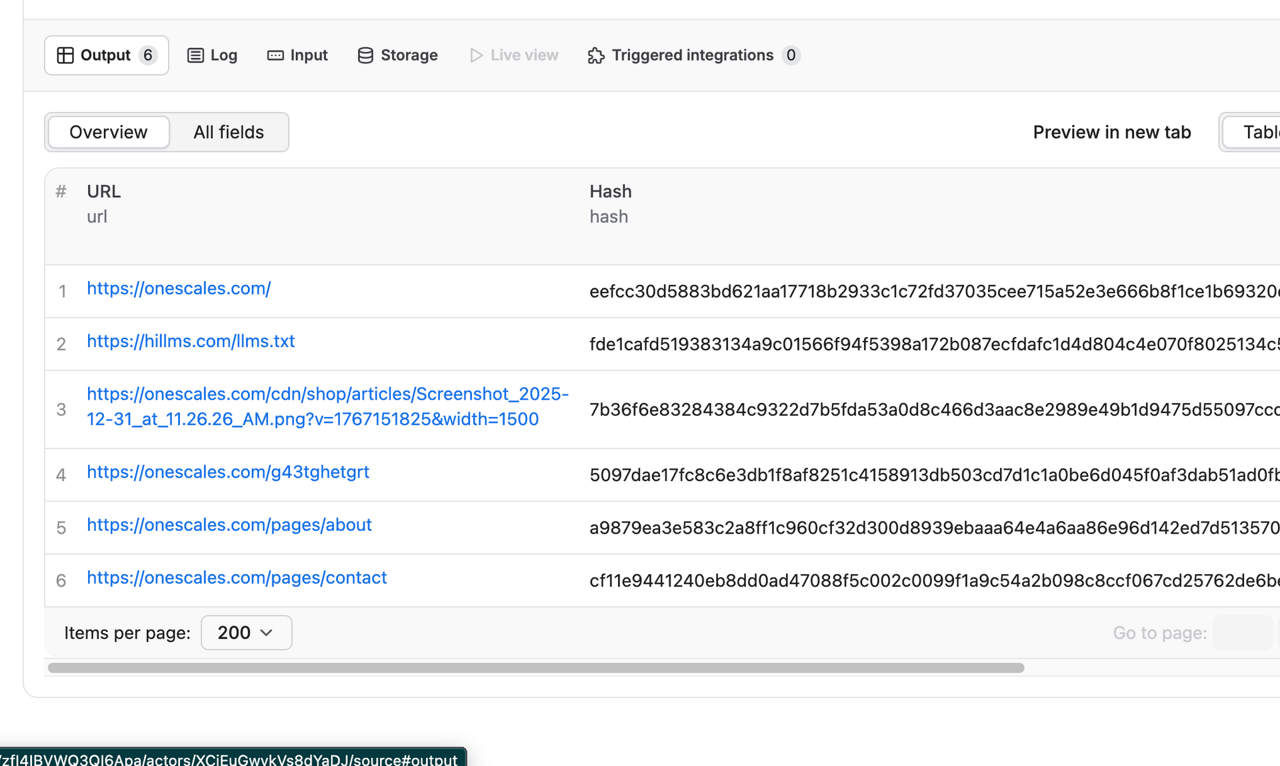The image size is (1280, 766).
Task: Click the horizontal scrollbar below the table
Action: point(533,667)
